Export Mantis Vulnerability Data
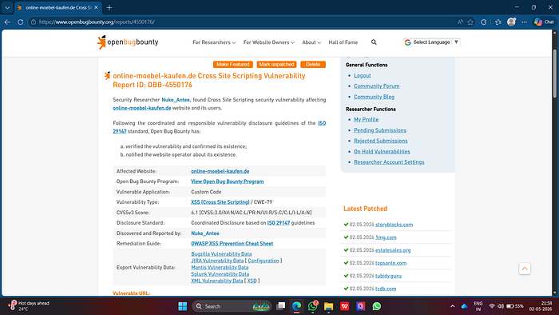Screen dimensions: 559x315 pyautogui.click(x=220, y=268)
